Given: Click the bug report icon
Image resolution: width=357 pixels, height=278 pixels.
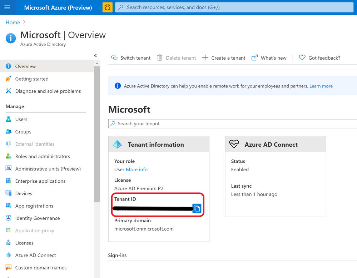Looking at the screenshot, I should [x=107, y=7].
